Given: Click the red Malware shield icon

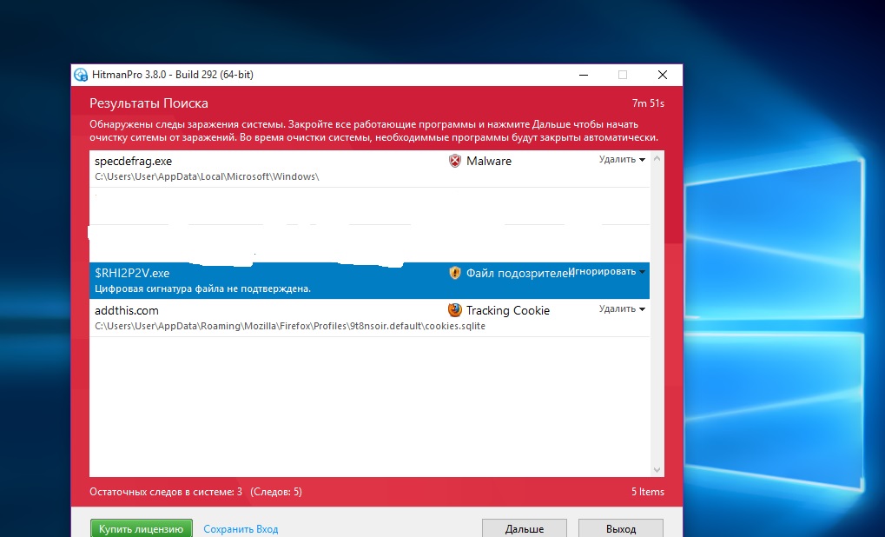Looking at the screenshot, I should (x=454, y=161).
